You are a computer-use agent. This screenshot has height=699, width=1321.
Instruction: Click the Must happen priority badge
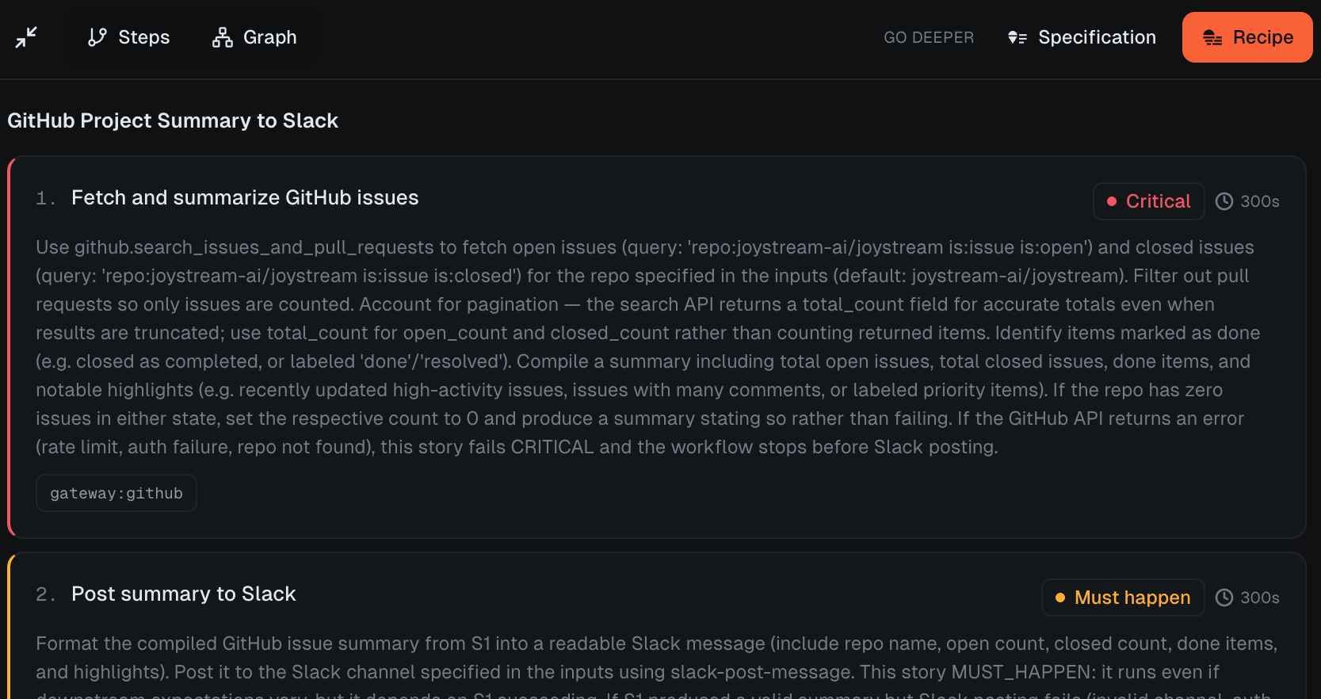(1123, 598)
